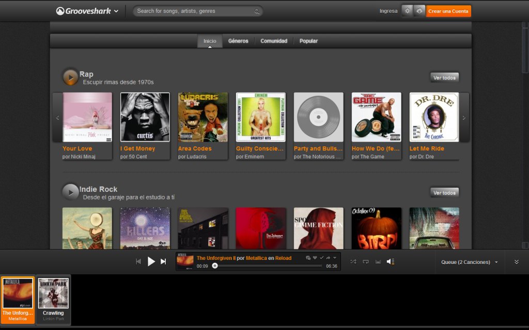Image resolution: width=529 pixels, height=330 pixels.
Task: Open the song options dropdown arrow
Action: [335, 258]
